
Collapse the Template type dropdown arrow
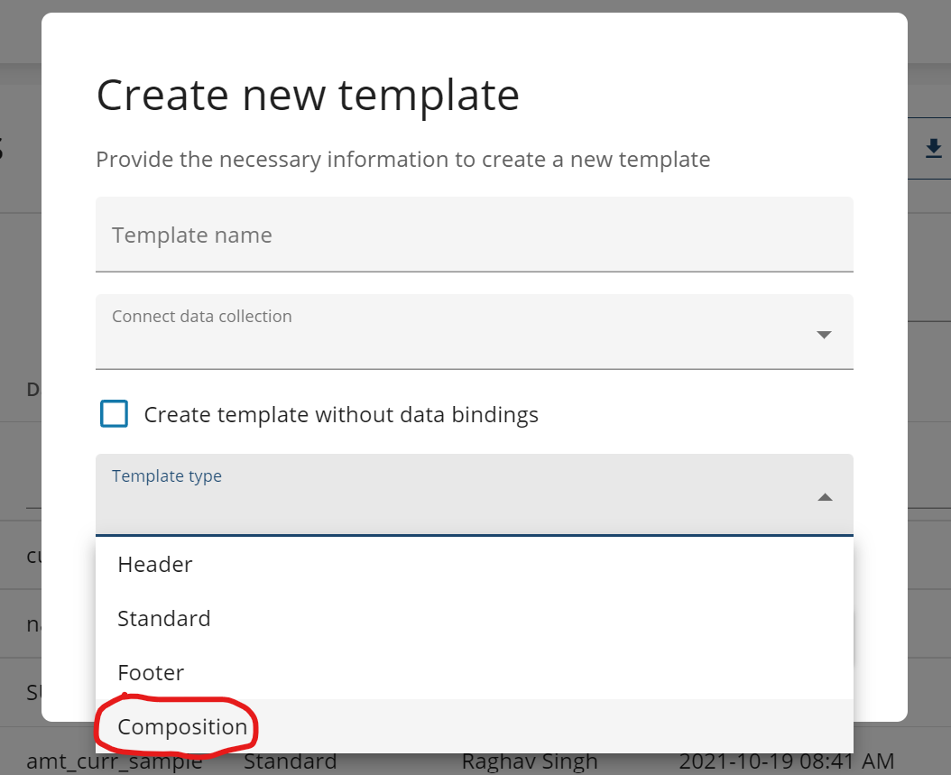[824, 497]
